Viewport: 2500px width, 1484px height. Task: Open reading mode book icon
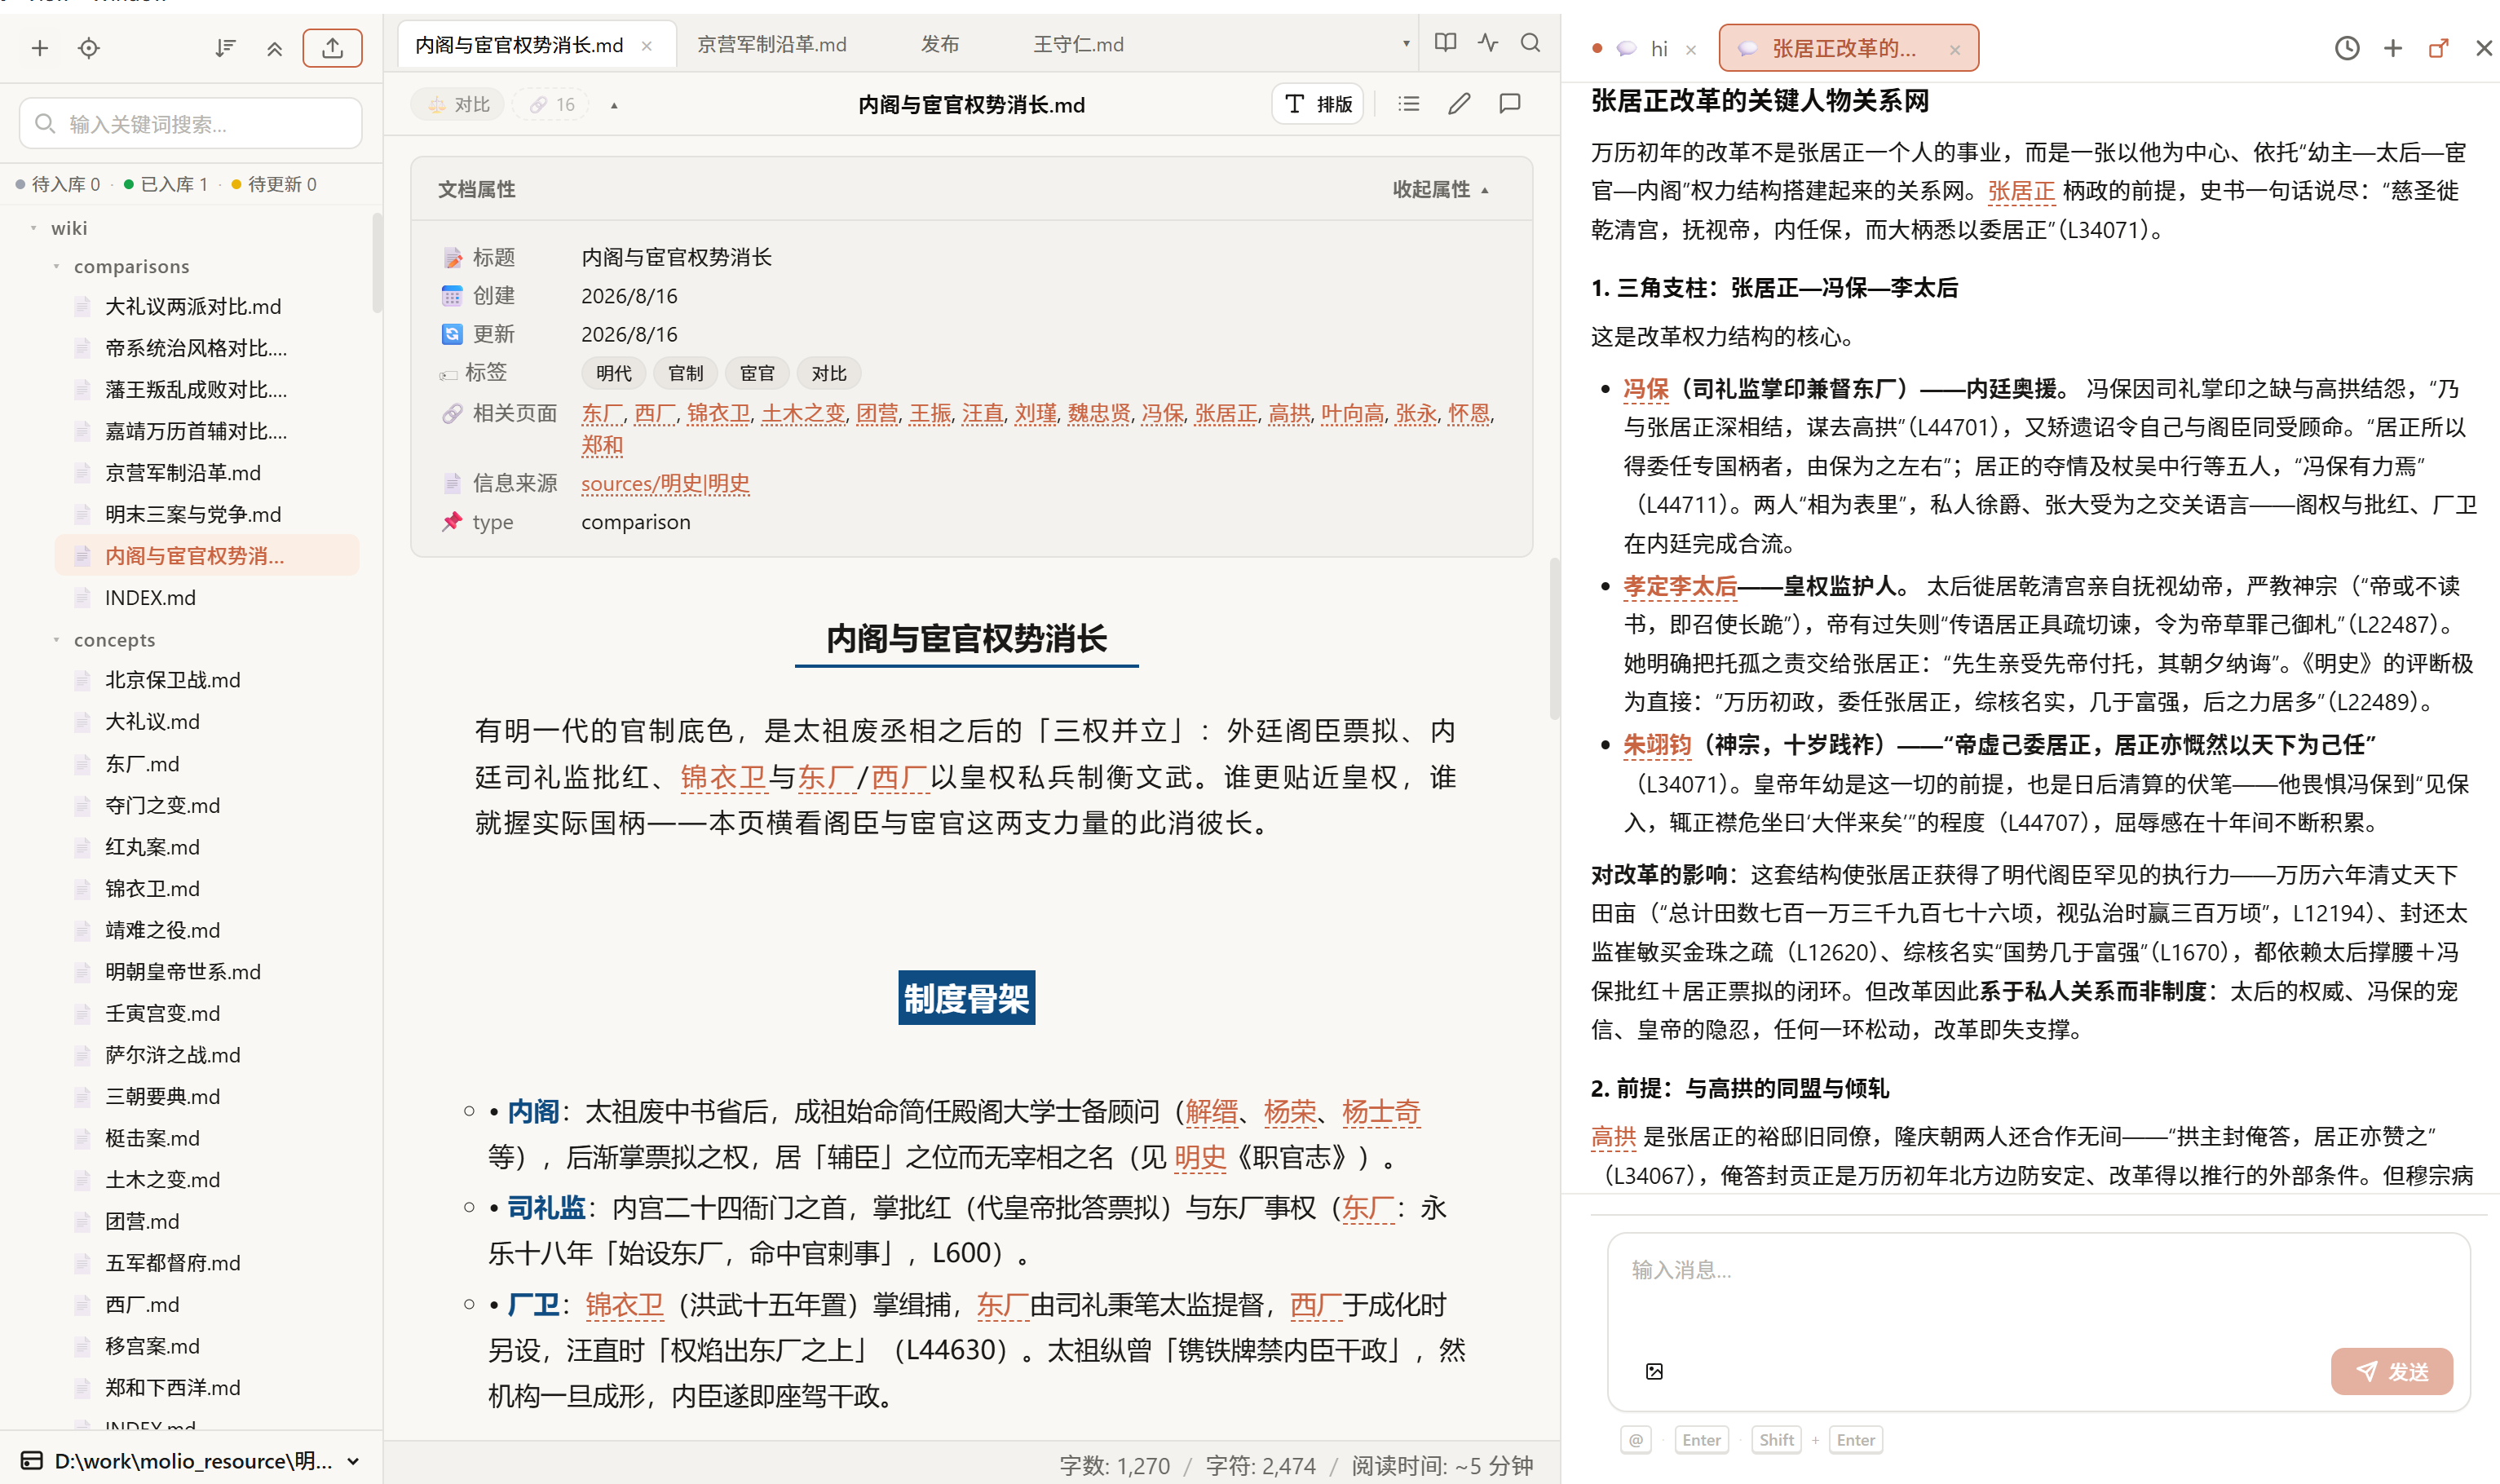[x=1445, y=43]
